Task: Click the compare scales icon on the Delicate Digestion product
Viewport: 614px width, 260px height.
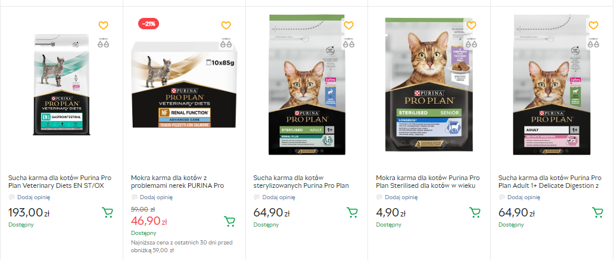Action: (593, 43)
